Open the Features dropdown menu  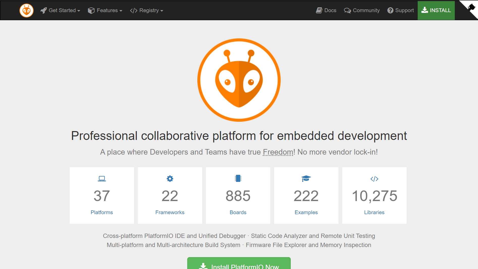point(105,10)
